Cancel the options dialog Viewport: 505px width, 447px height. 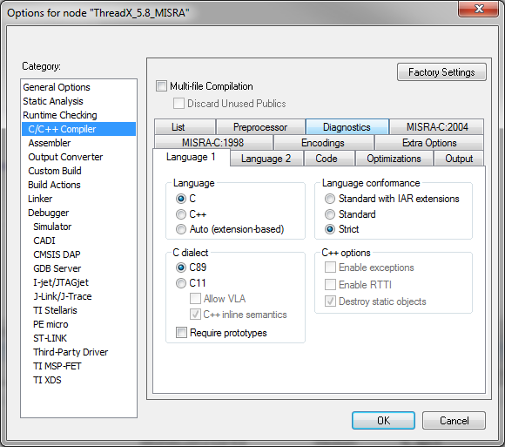click(454, 420)
